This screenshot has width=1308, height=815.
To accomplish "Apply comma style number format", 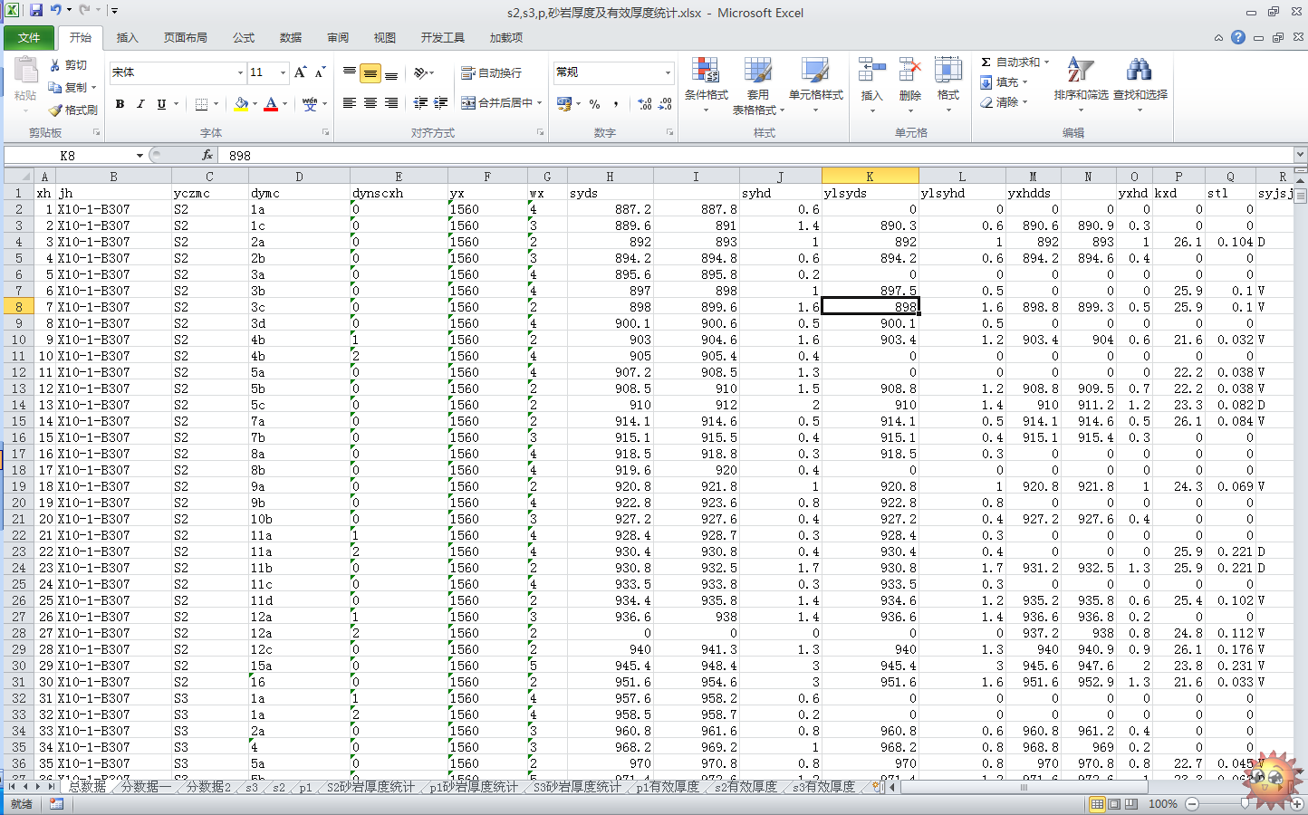I will point(616,104).
